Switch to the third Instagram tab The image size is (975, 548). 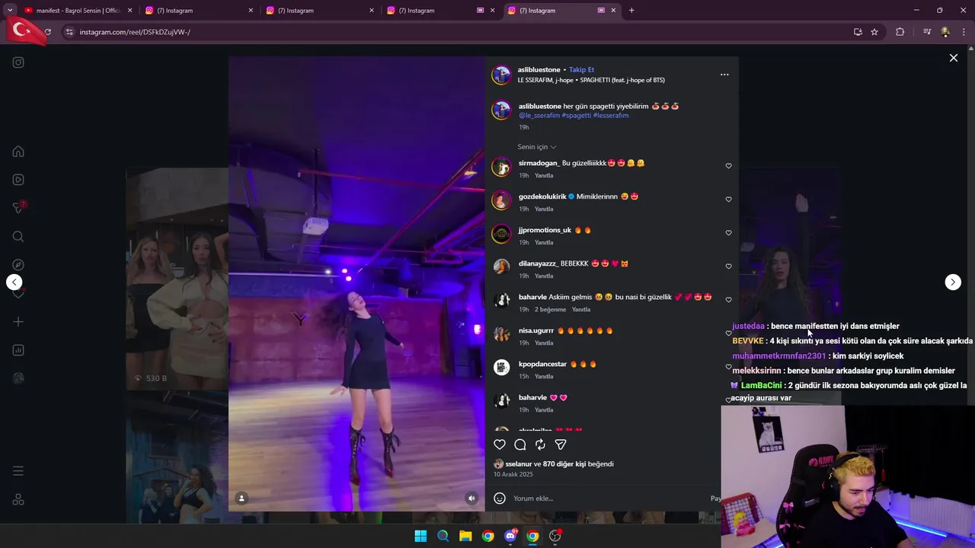[440, 11]
